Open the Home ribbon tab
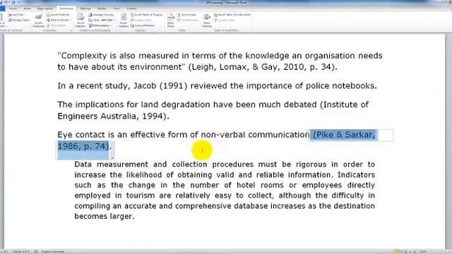Image resolution: width=452 pixels, height=254 pixels. pyautogui.click(x=13, y=8)
